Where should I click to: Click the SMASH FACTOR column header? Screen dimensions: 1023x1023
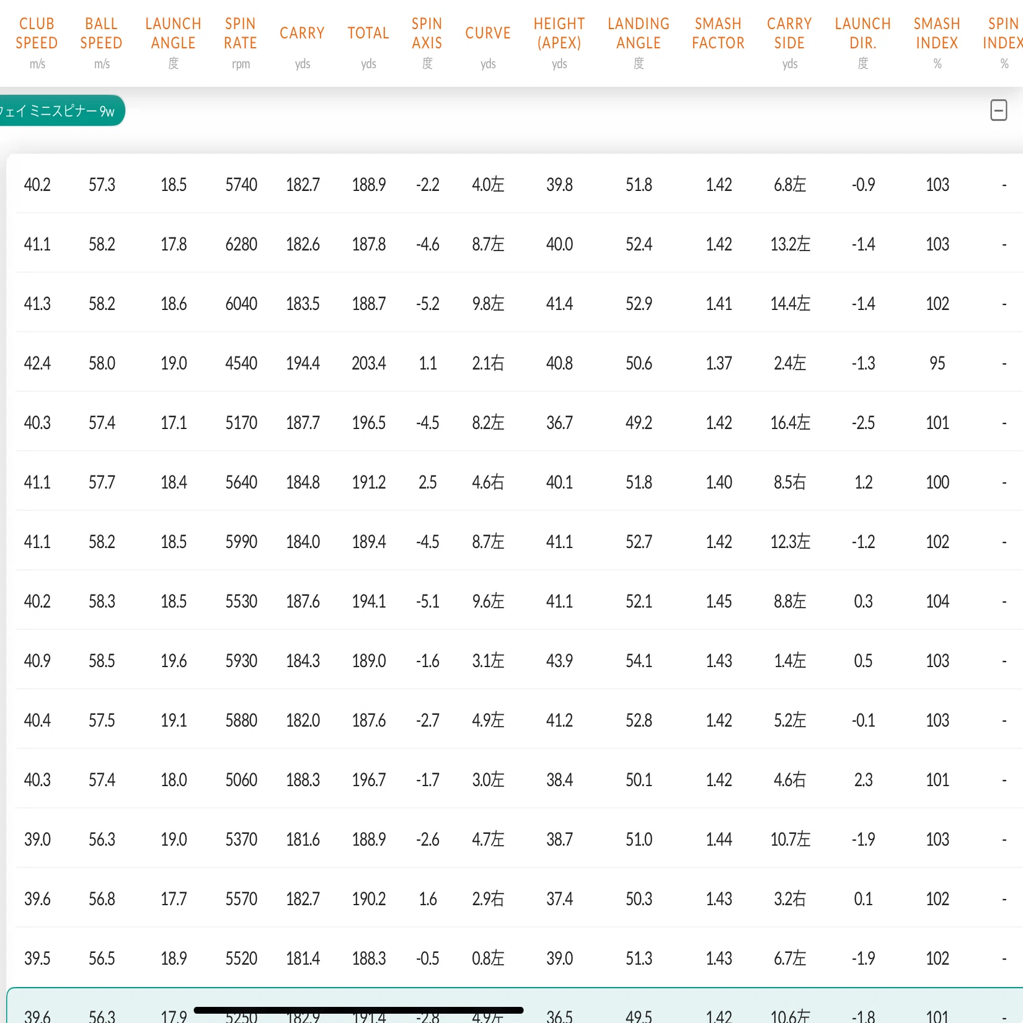(718, 33)
